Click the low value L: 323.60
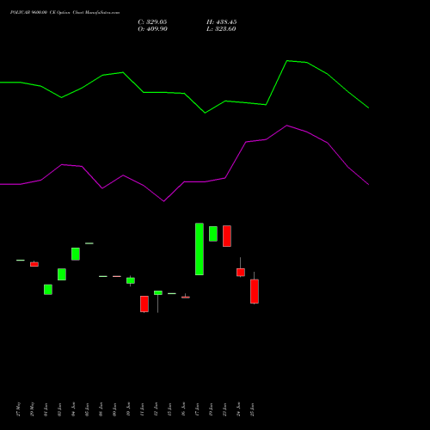The width and height of the screenshot is (430, 430). point(221,29)
